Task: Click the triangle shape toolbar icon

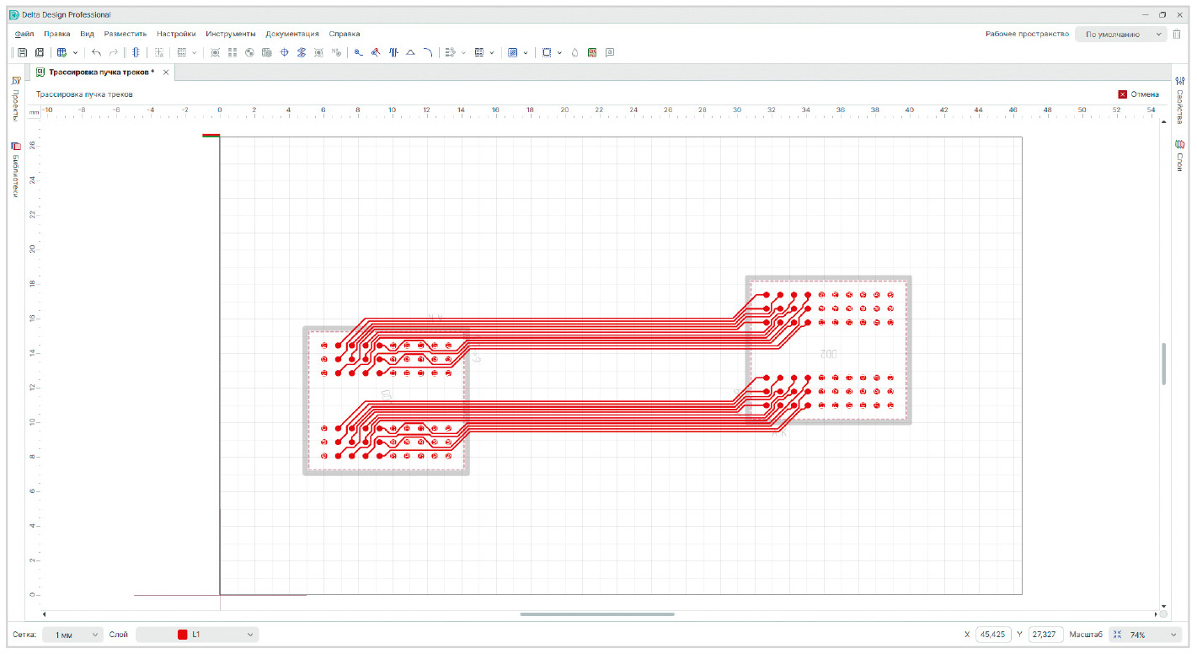Action: click(x=410, y=52)
